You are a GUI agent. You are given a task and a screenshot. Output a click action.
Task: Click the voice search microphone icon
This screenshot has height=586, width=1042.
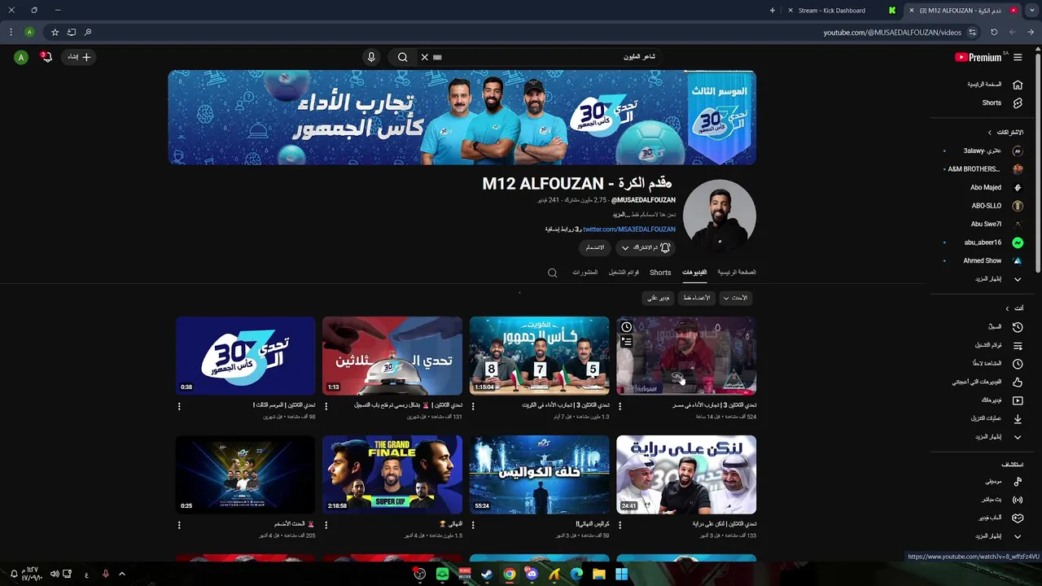tap(371, 57)
